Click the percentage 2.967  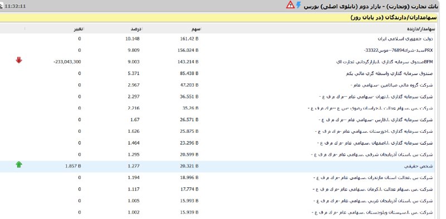[x=134, y=85]
